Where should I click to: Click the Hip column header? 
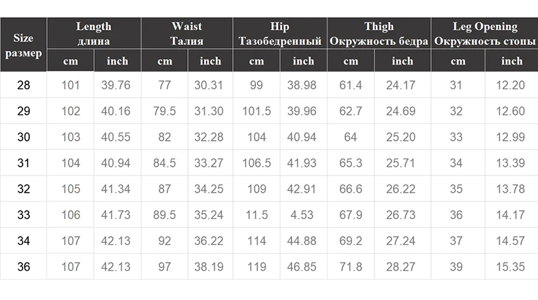click(279, 33)
